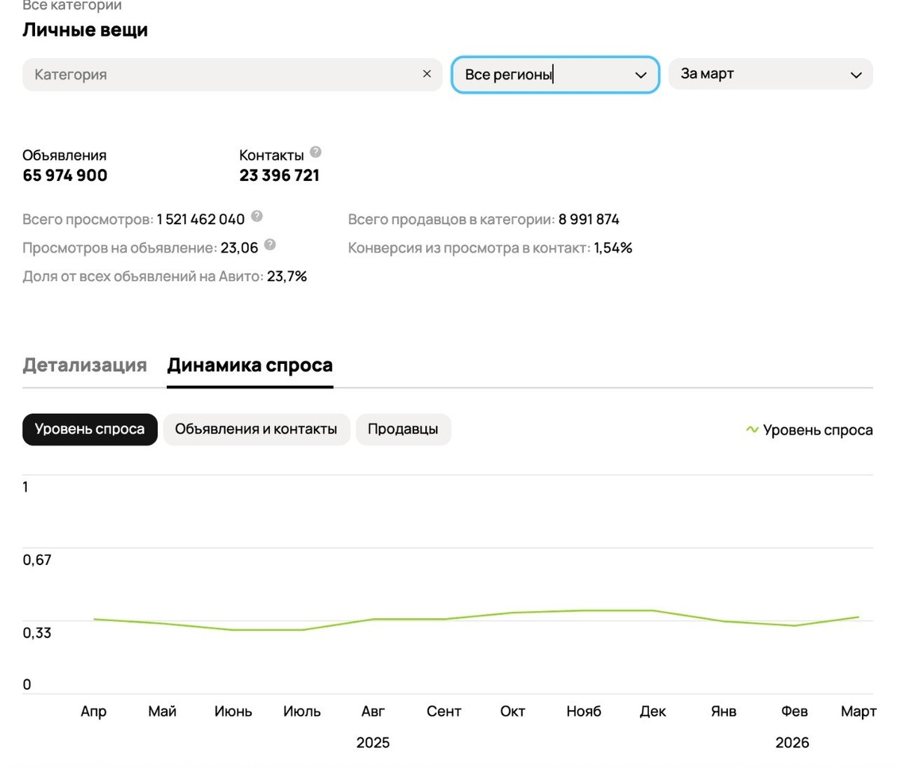Open the За март period dropdown
The image size is (897, 769).
tap(770, 74)
